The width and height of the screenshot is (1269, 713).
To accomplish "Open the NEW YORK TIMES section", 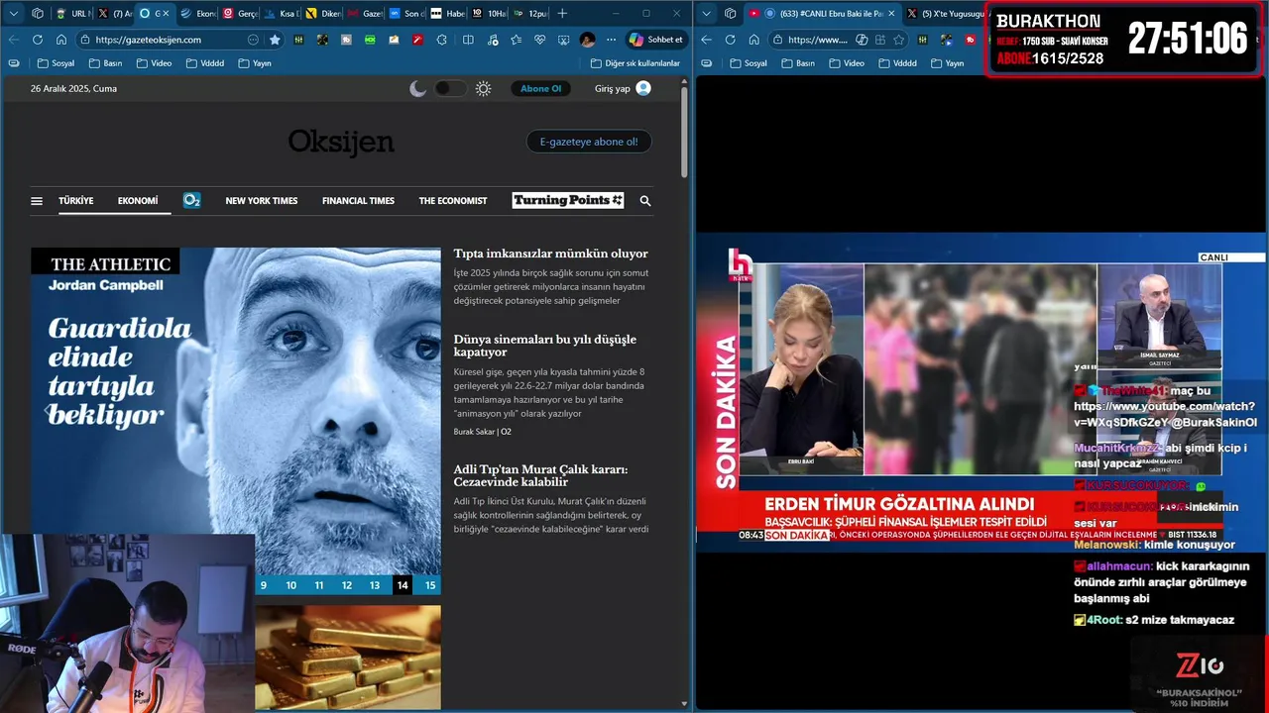I will pos(262,201).
